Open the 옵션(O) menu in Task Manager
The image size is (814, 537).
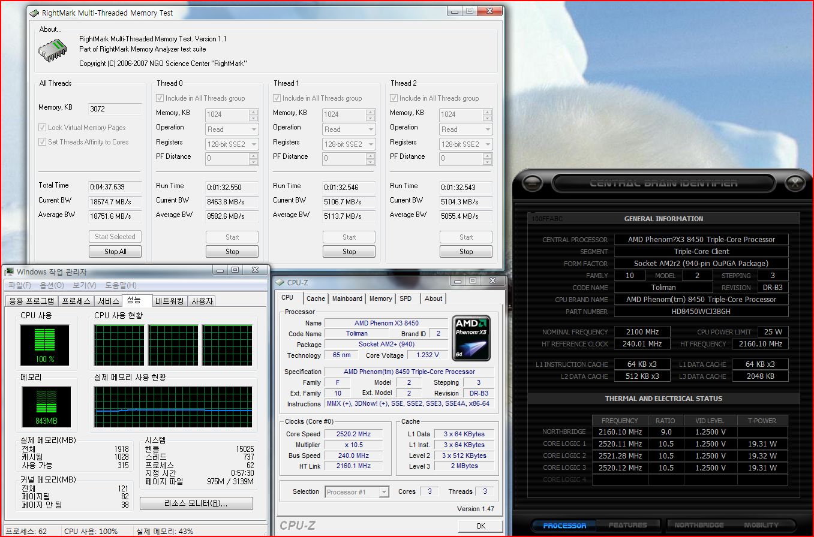tap(52, 285)
